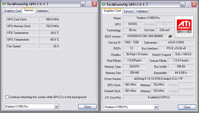Click Device ID value 1002 - 7280
The image size is (199, 113).
131,42
